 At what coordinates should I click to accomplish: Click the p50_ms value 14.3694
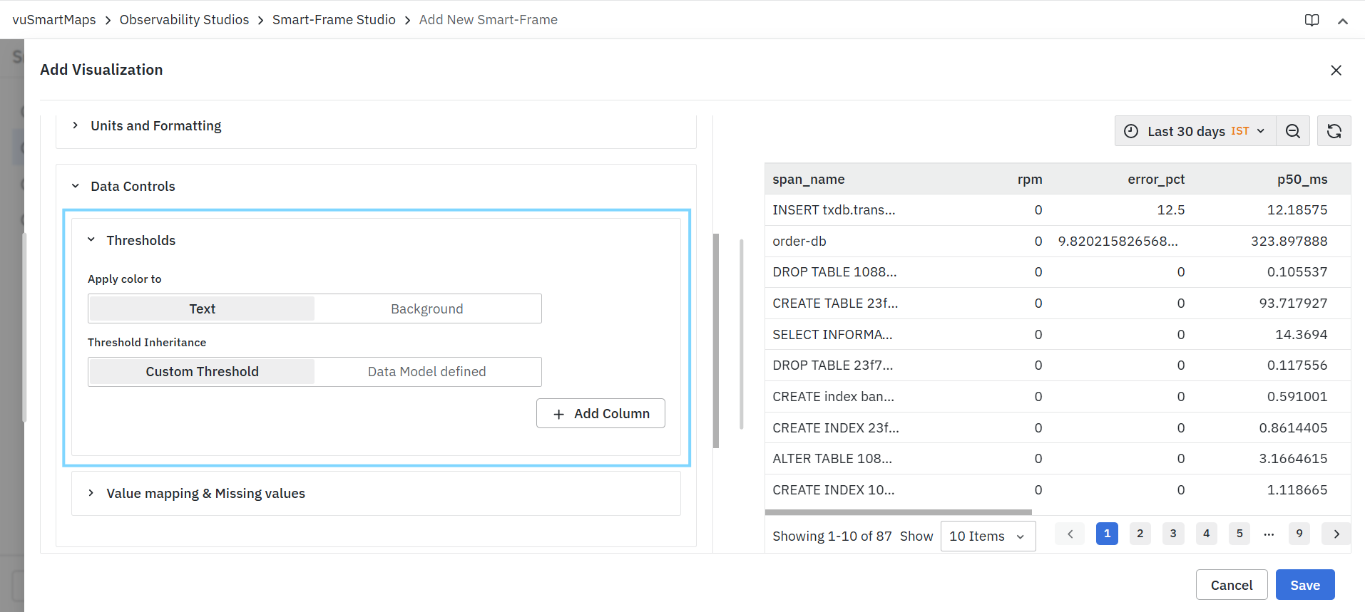pyautogui.click(x=1302, y=335)
